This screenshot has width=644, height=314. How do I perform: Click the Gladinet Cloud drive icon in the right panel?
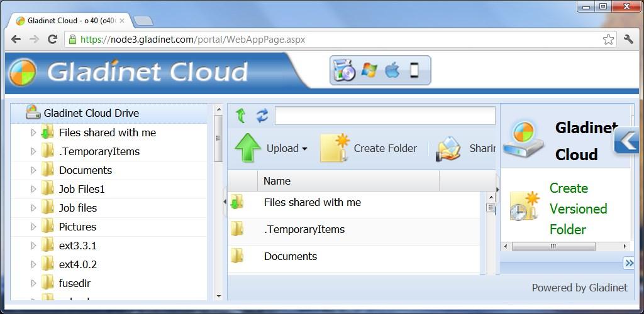pos(523,140)
